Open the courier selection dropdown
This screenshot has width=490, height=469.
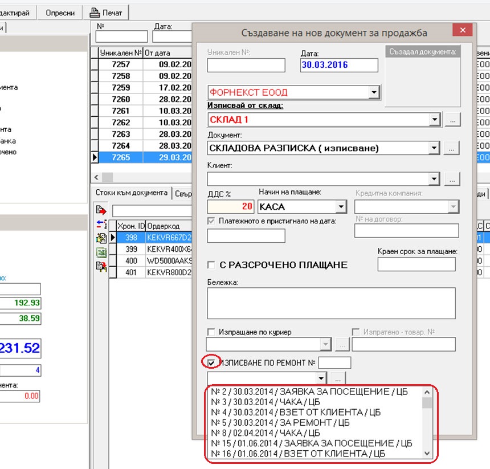click(x=325, y=344)
